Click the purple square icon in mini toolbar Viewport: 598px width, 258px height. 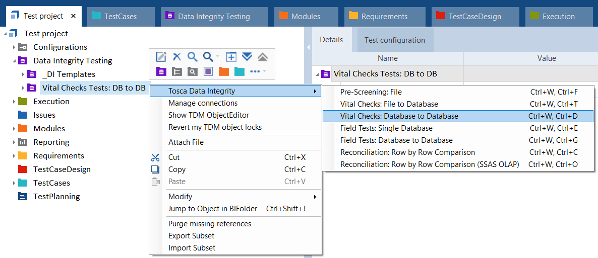(208, 71)
